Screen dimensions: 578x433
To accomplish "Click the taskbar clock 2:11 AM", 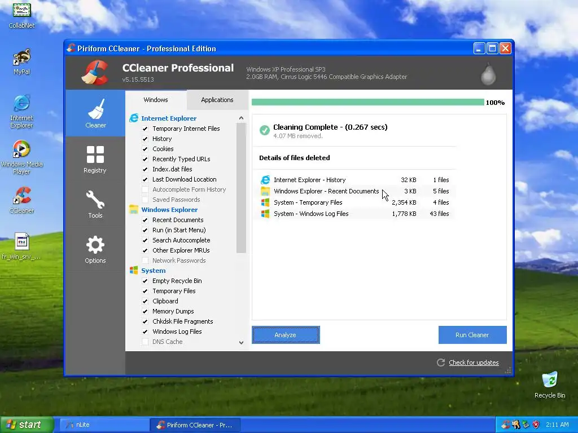I will [x=557, y=425].
